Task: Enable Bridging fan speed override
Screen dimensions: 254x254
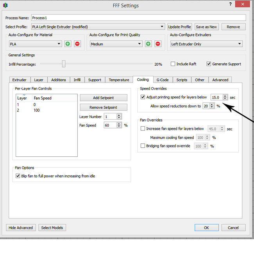Action: 143,146
